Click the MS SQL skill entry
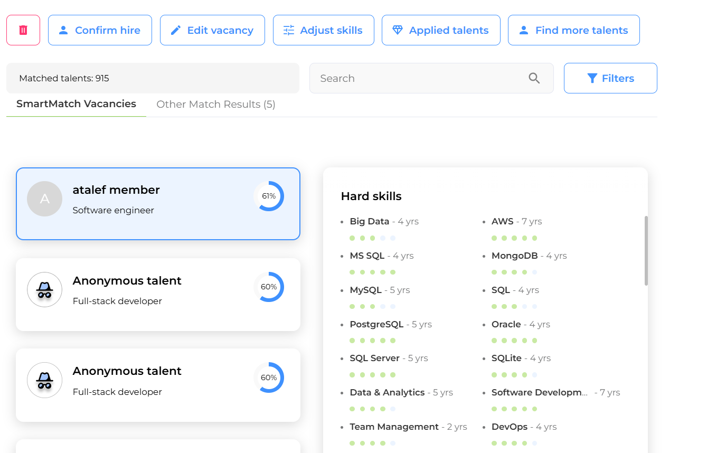The image size is (707, 453). [x=381, y=256]
